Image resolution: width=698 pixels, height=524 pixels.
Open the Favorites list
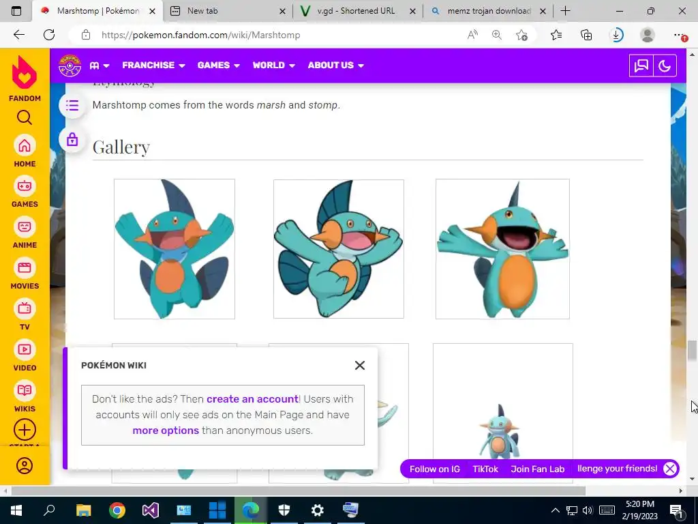(556, 35)
